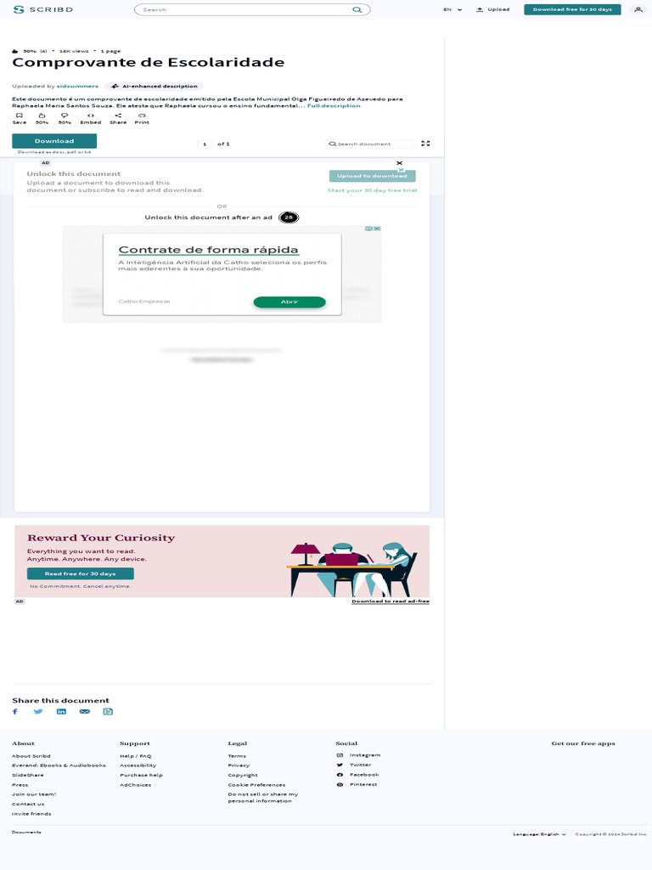Open Join our team! link
652x870 pixels.
tap(34, 794)
